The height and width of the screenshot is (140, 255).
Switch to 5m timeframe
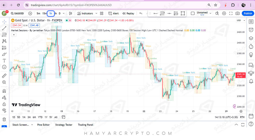click(38, 13)
